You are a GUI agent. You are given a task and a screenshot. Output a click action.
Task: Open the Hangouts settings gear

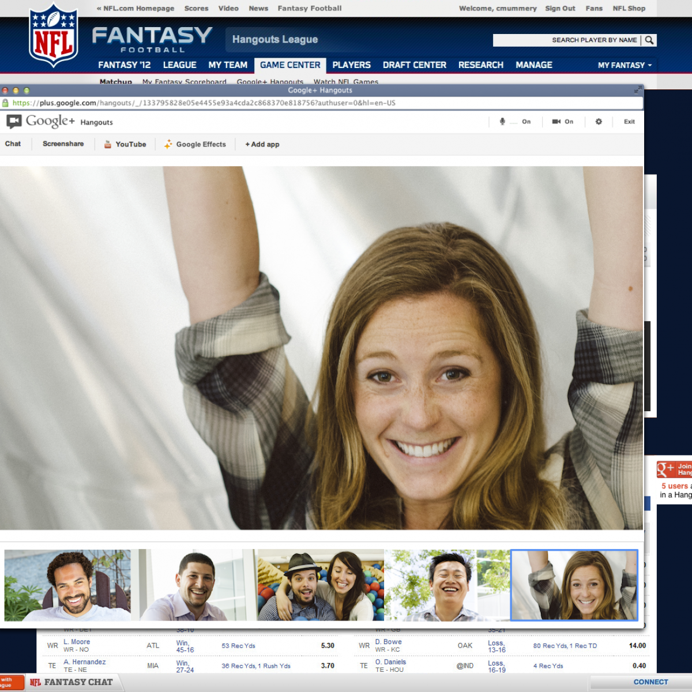pyautogui.click(x=599, y=122)
